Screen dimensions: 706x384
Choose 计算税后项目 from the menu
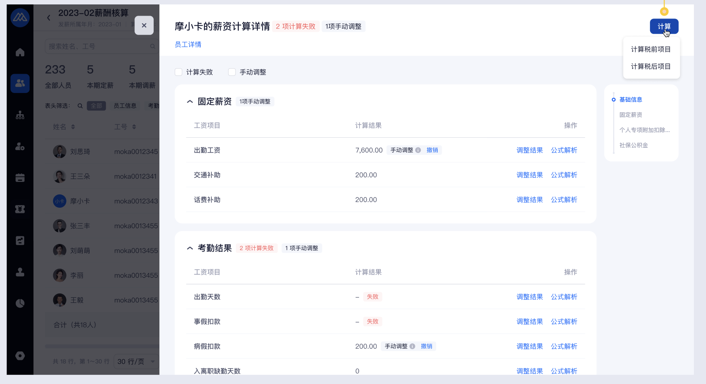click(x=650, y=66)
